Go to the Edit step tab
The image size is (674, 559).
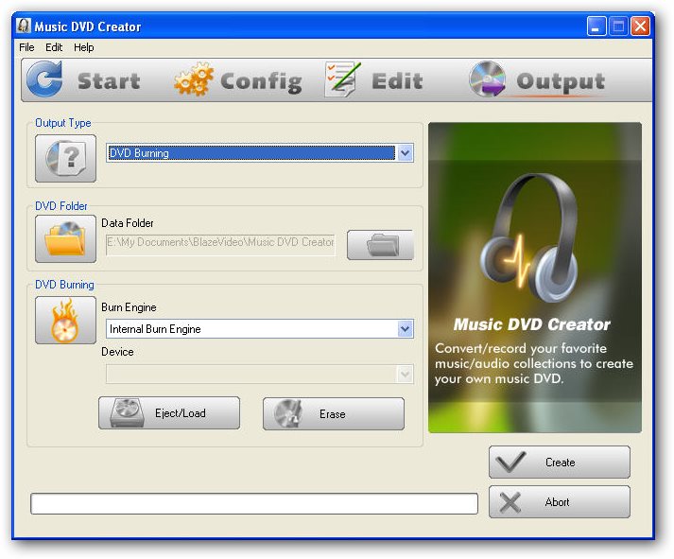373,80
